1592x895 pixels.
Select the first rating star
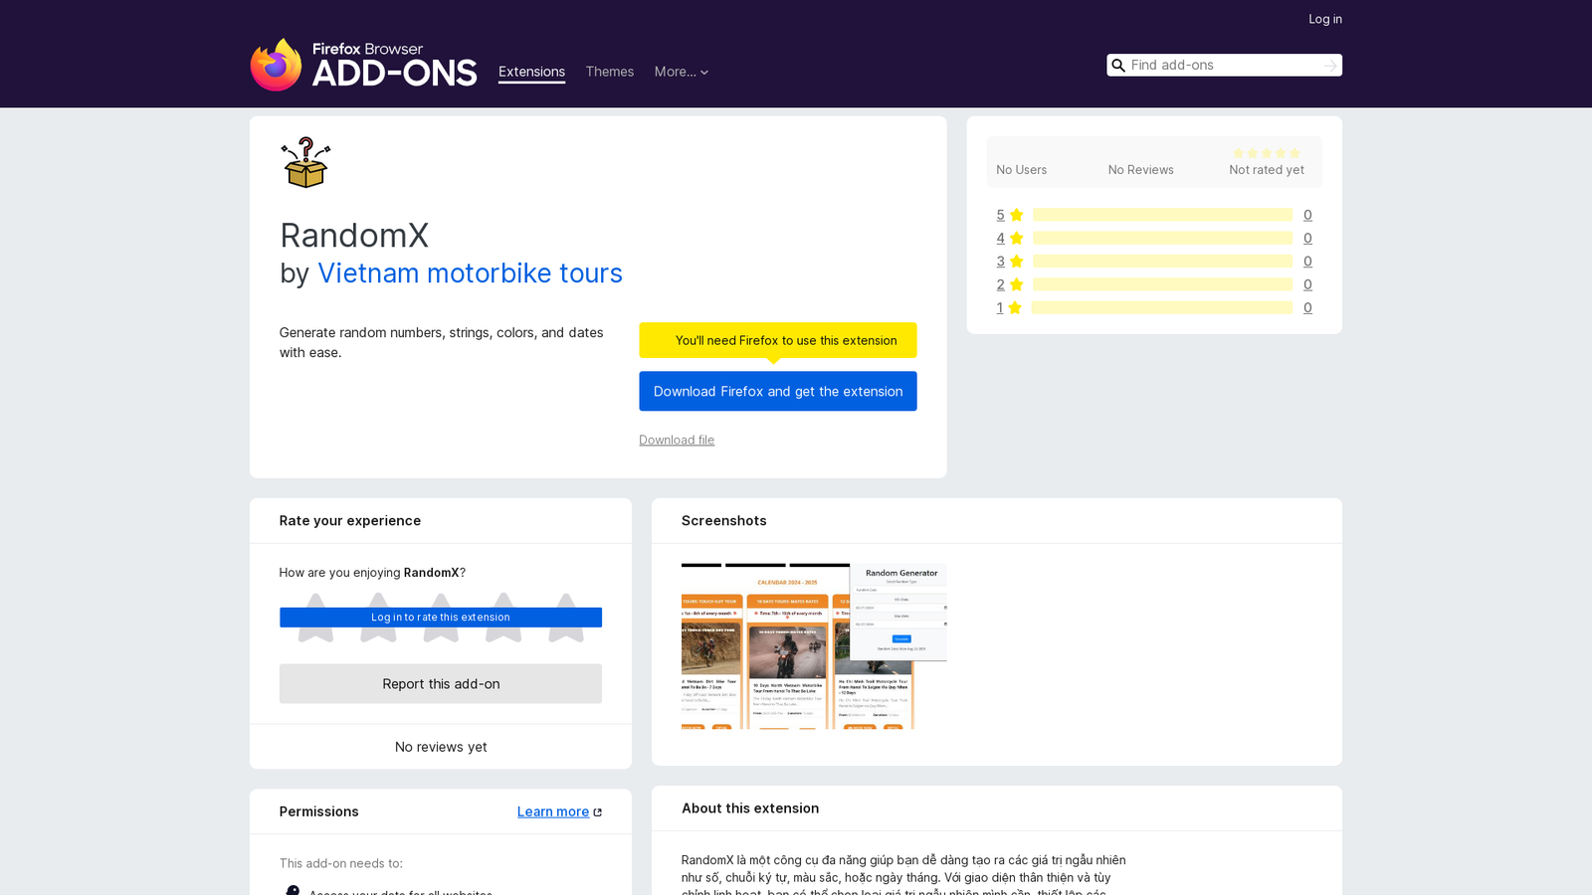tap(315, 618)
